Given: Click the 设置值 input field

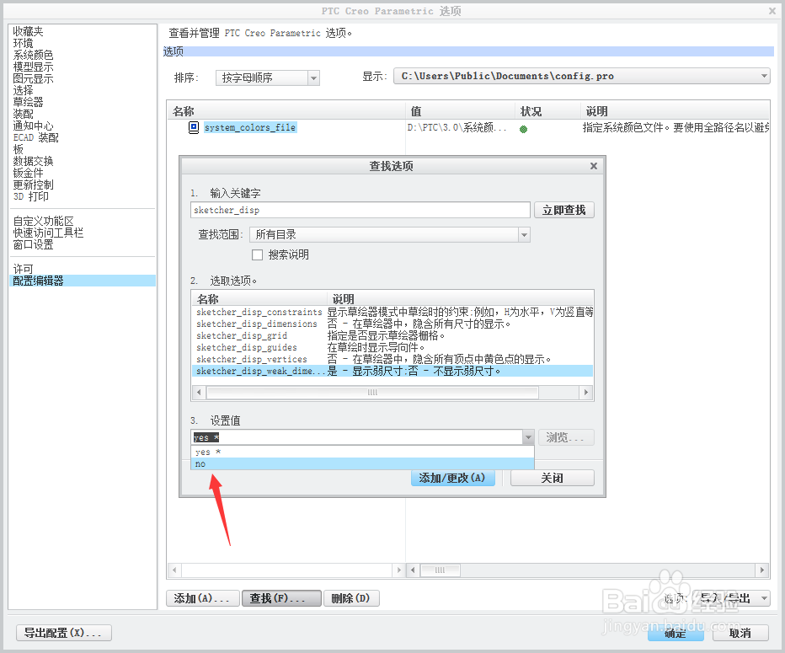Looking at the screenshot, I should 356,437.
